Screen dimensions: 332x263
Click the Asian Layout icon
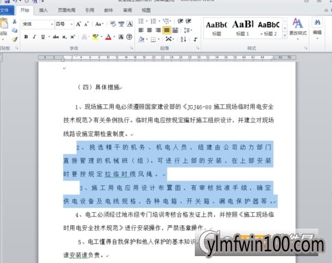pyautogui.click(x=169, y=39)
